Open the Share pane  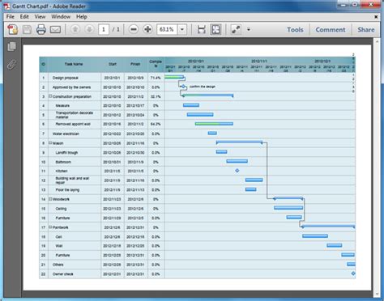click(366, 30)
